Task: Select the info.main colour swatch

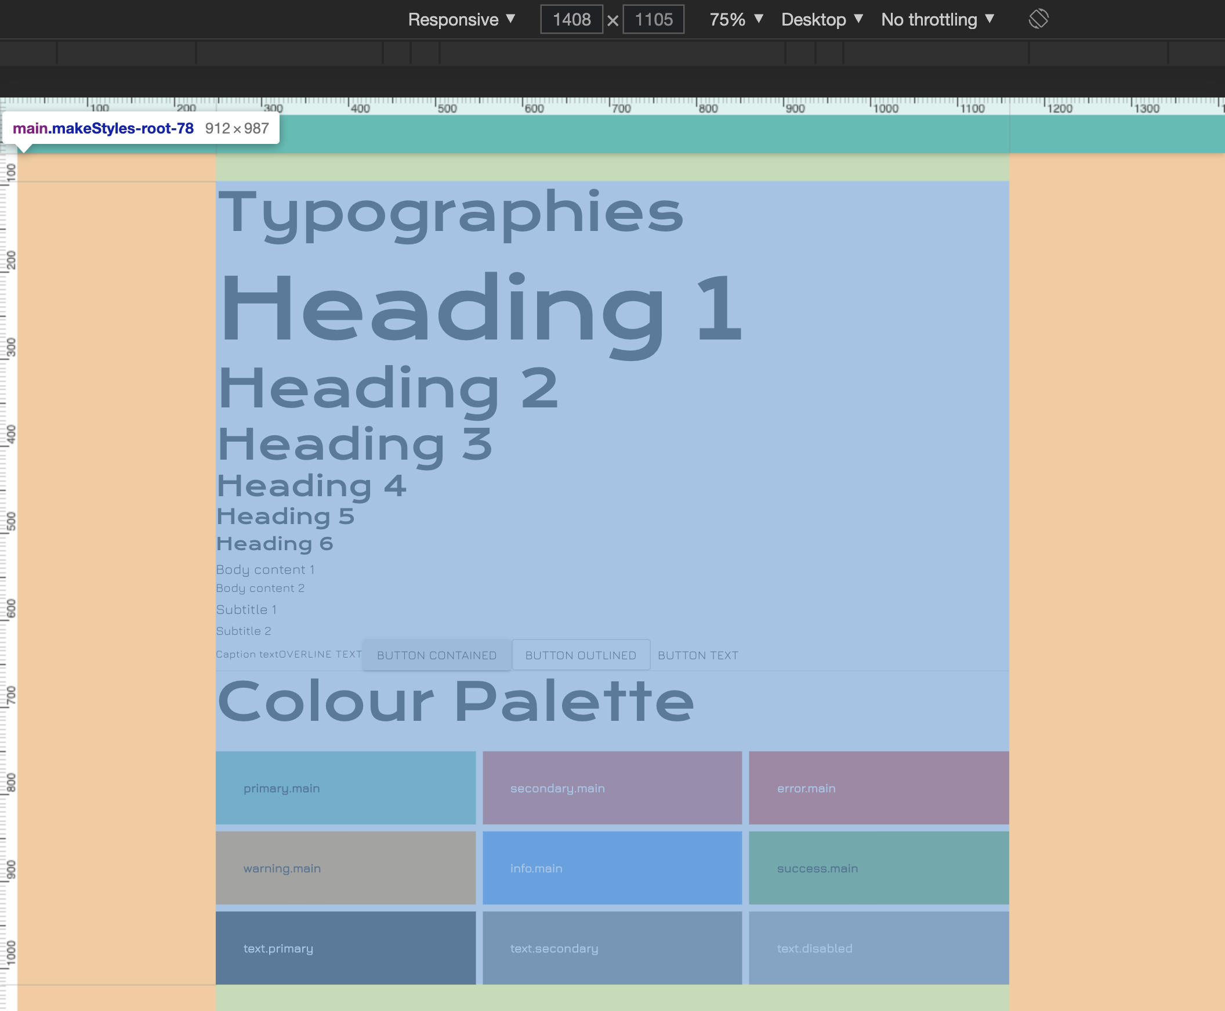Action: pos(612,868)
